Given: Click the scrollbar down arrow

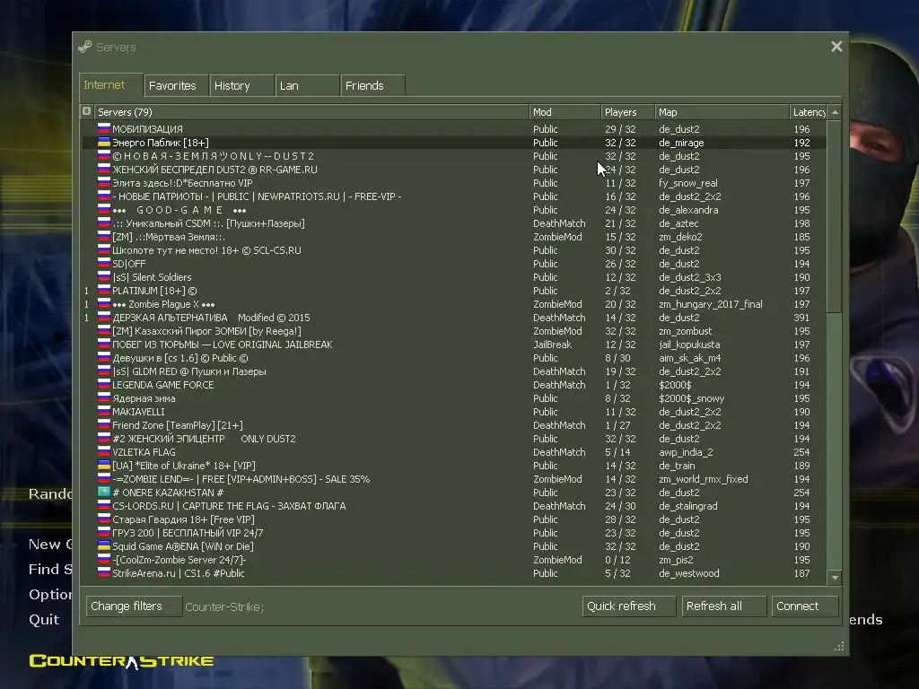Looking at the screenshot, I should (835, 578).
